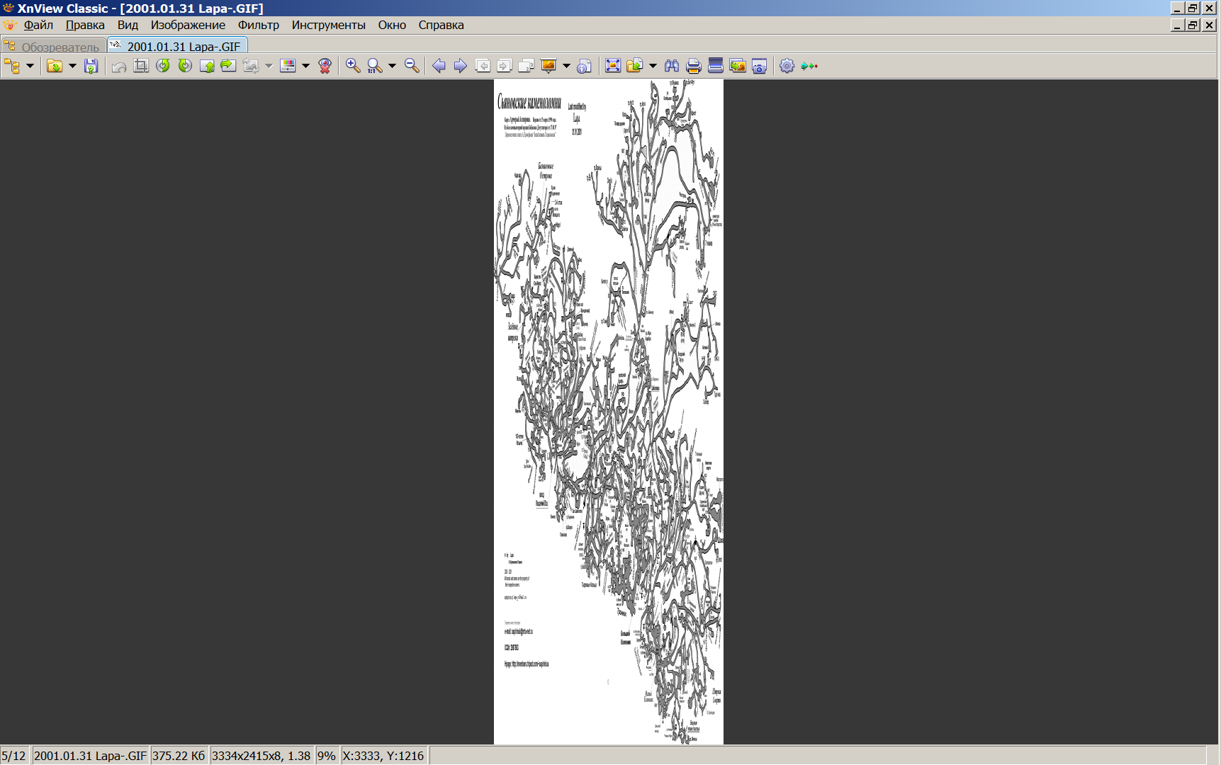Image resolution: width=1221 pixels, height=765 pixels.
Task: Click the save as floppy icon
Action: [91, 66]
